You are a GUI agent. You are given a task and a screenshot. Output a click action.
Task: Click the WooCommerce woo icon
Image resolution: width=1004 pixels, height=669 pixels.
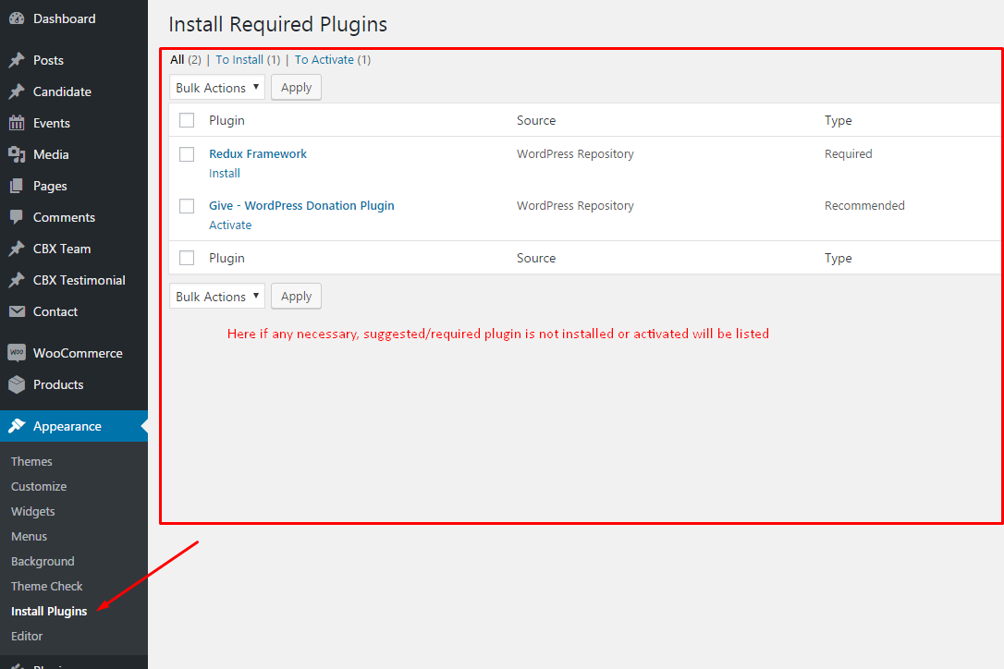pos(17,353)
